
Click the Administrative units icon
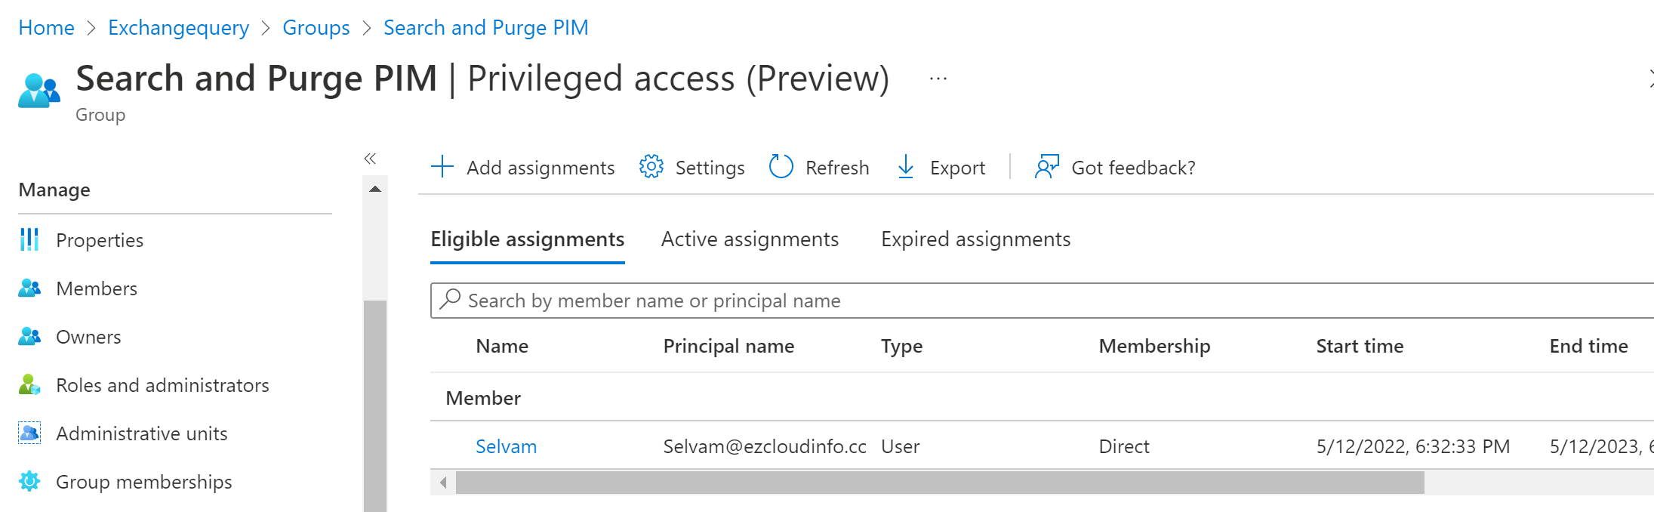point(29,433)
